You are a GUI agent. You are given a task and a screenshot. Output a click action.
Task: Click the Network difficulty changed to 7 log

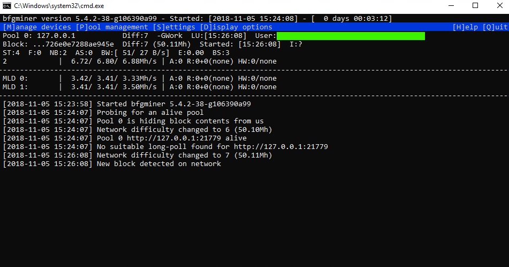click(x=138, y=155)
